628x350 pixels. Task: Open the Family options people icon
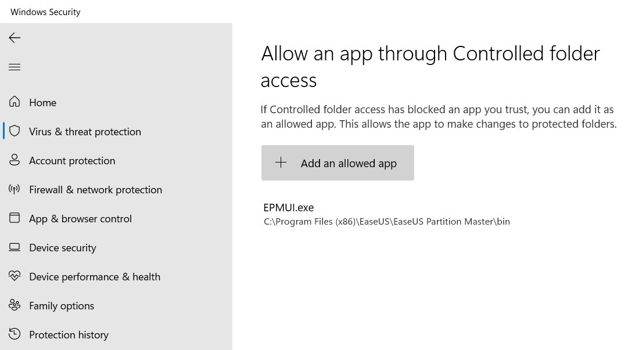tap(15, 305)
